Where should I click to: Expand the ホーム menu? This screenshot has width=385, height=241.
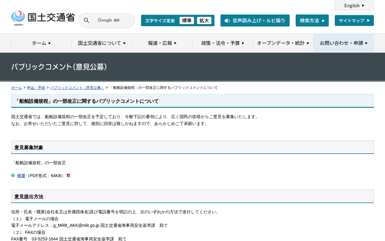(42, 43)
